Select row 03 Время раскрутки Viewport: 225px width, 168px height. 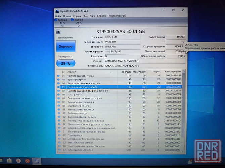pos(119,79)
